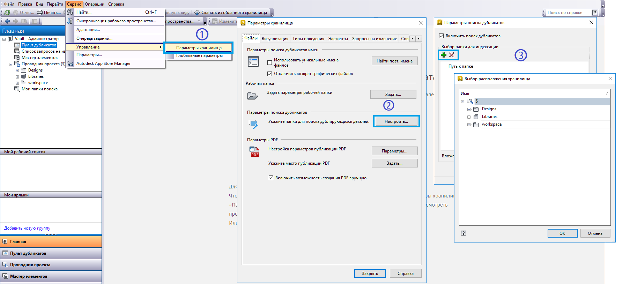
Task: Expand Libraries node in the location dialog
Action: 469,117
